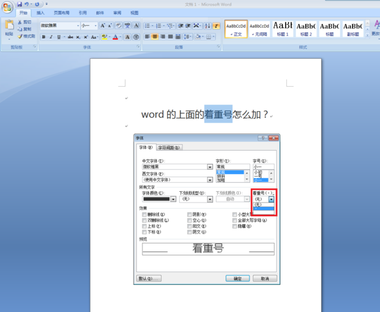Click the center alignment icon

pos(155,37)
